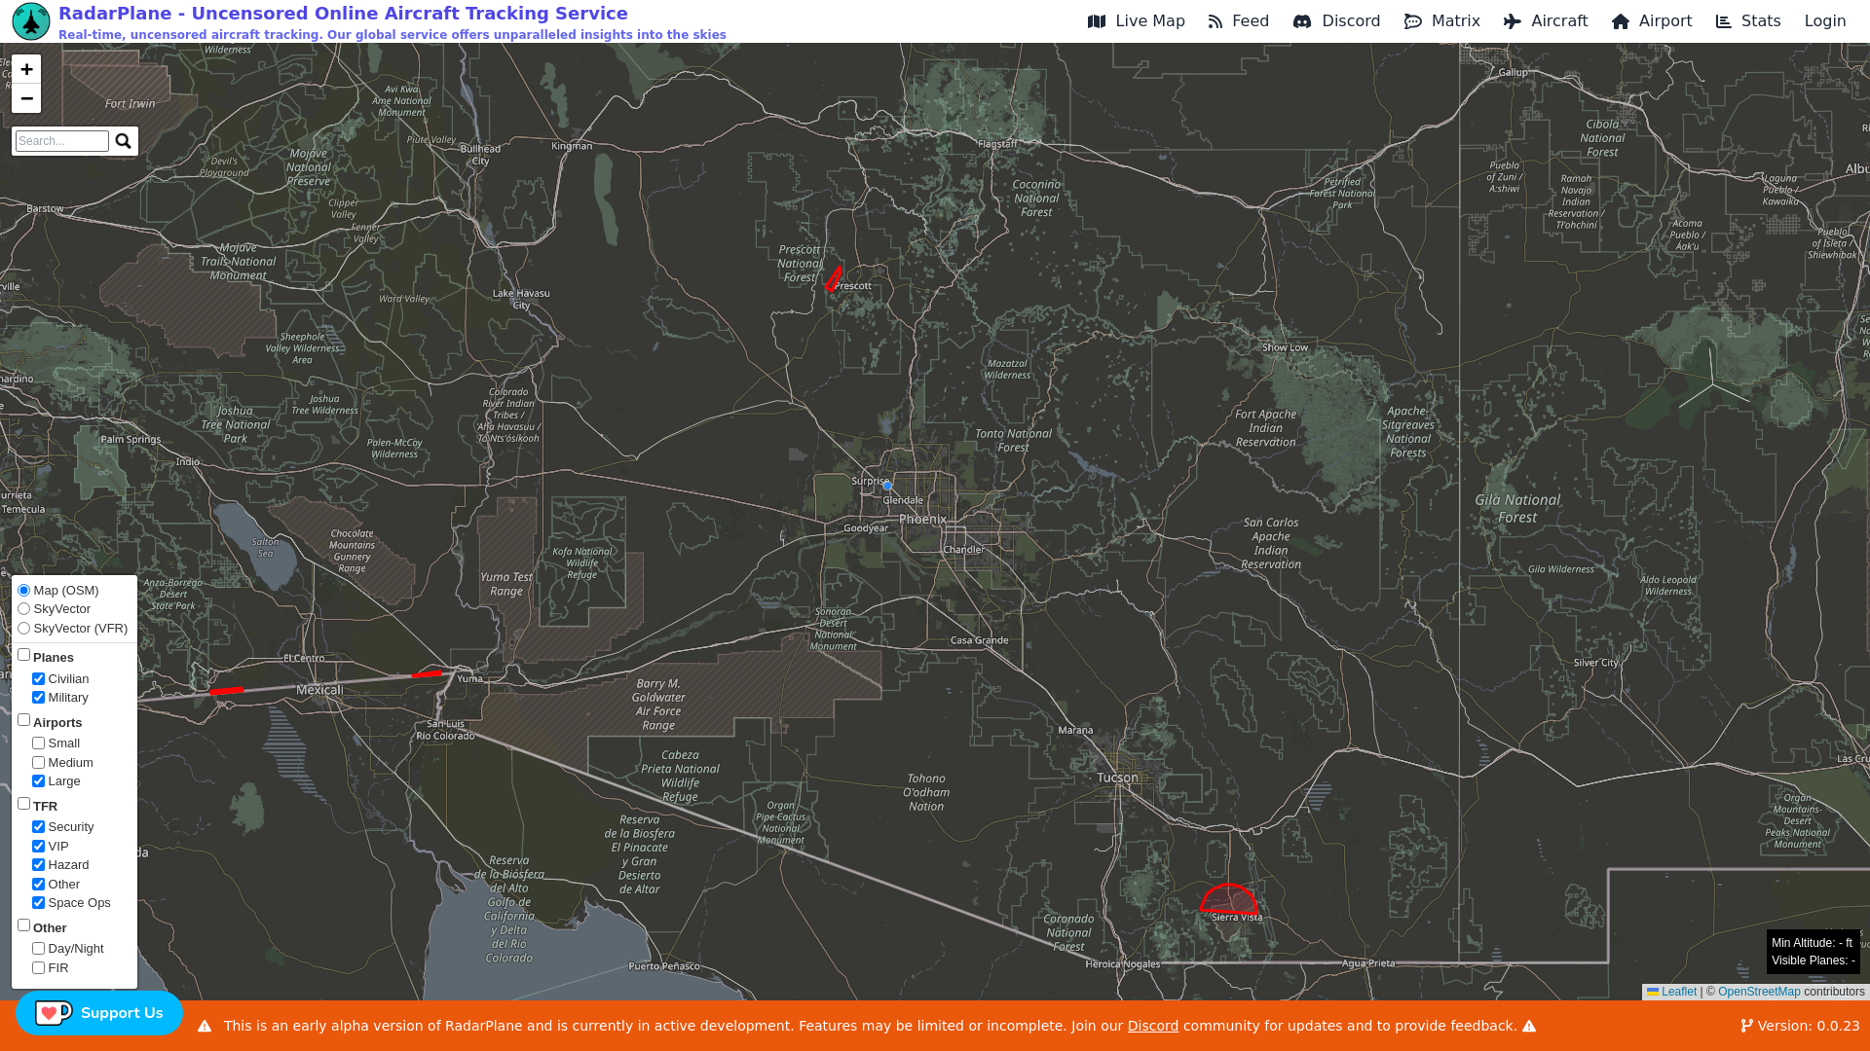Click the Discord logo icon
This screenshot has height=1051, width=1870.
(1302, 21)
